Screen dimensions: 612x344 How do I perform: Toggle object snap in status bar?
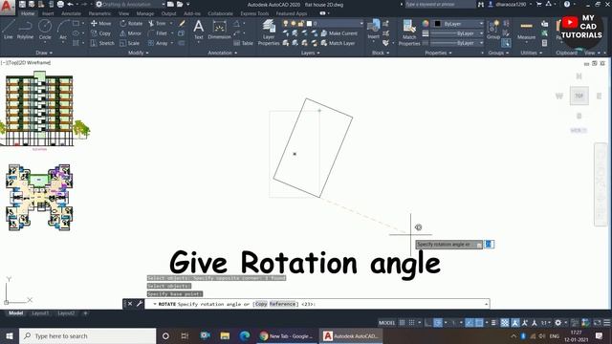point(479,323)
